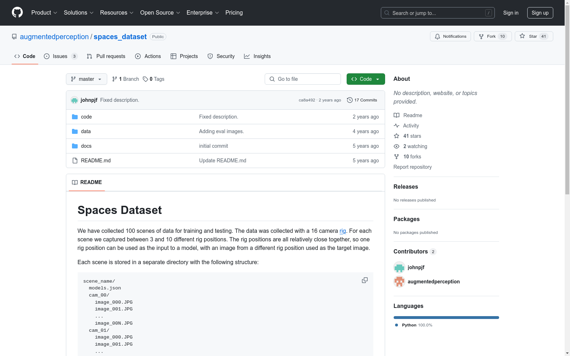Click the Contributors heading link
Screen dimensions: 570x356
coord(415,251)
